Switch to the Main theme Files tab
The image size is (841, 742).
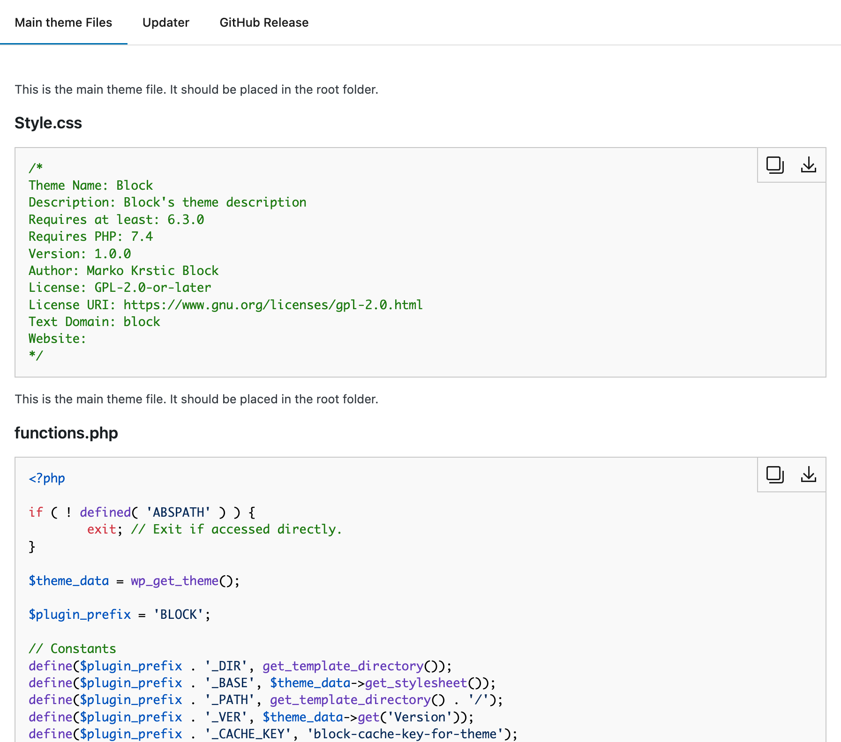tap(63, 22)
